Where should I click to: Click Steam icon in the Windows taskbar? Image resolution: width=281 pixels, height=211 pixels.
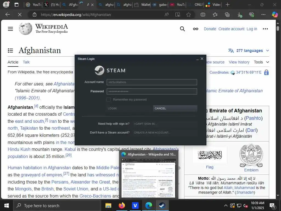point(162,206)
